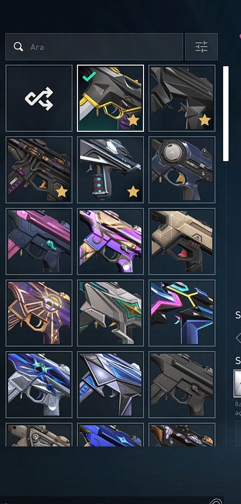Viewport: 241px width, 504px height.
Task: Toggle favorite star on orange-purple tech skin
Action: click(x=62, y=192)
